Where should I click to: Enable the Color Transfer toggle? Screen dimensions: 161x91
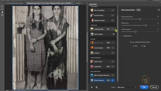pyautogui.click(x=113, y=48)
